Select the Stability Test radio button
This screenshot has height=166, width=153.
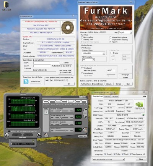tap(82, 40)
